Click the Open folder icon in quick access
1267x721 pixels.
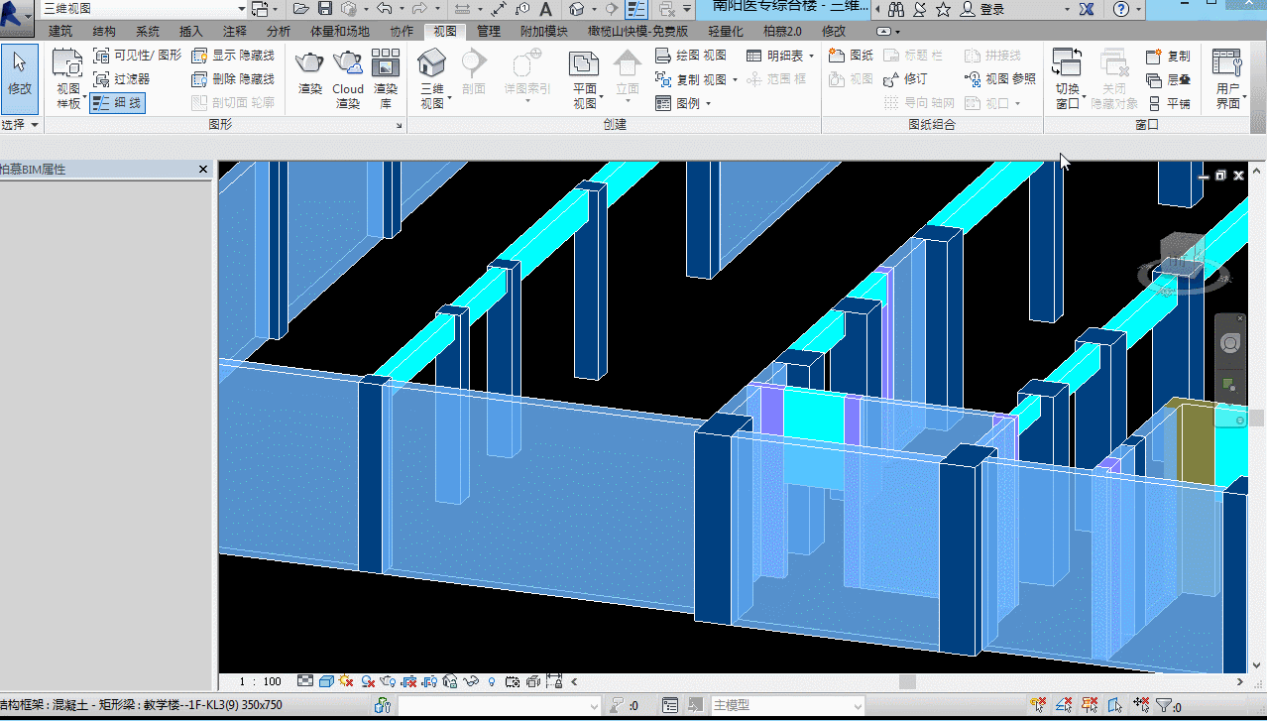(302, 9)
